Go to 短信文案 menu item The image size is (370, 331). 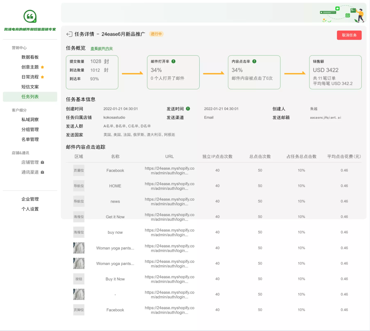click(30, 87)
